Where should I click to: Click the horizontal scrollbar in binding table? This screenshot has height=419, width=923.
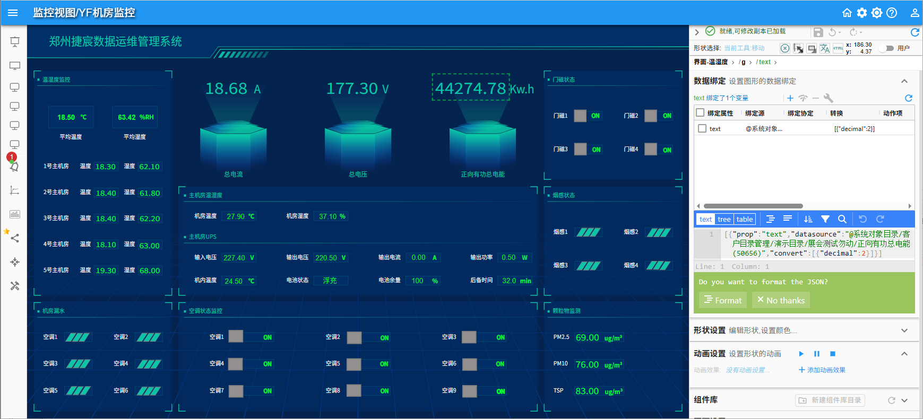point(753,206)
